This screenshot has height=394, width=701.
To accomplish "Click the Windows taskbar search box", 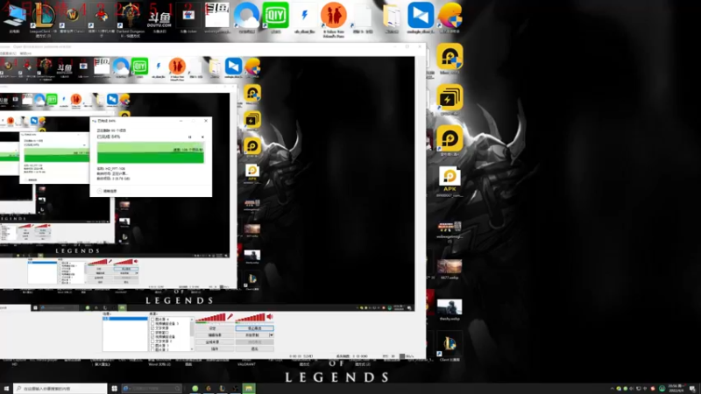I will (60, 388).
